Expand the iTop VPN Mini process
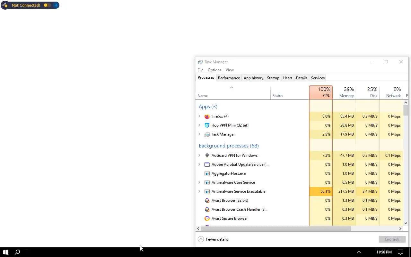 click(199, 125)
